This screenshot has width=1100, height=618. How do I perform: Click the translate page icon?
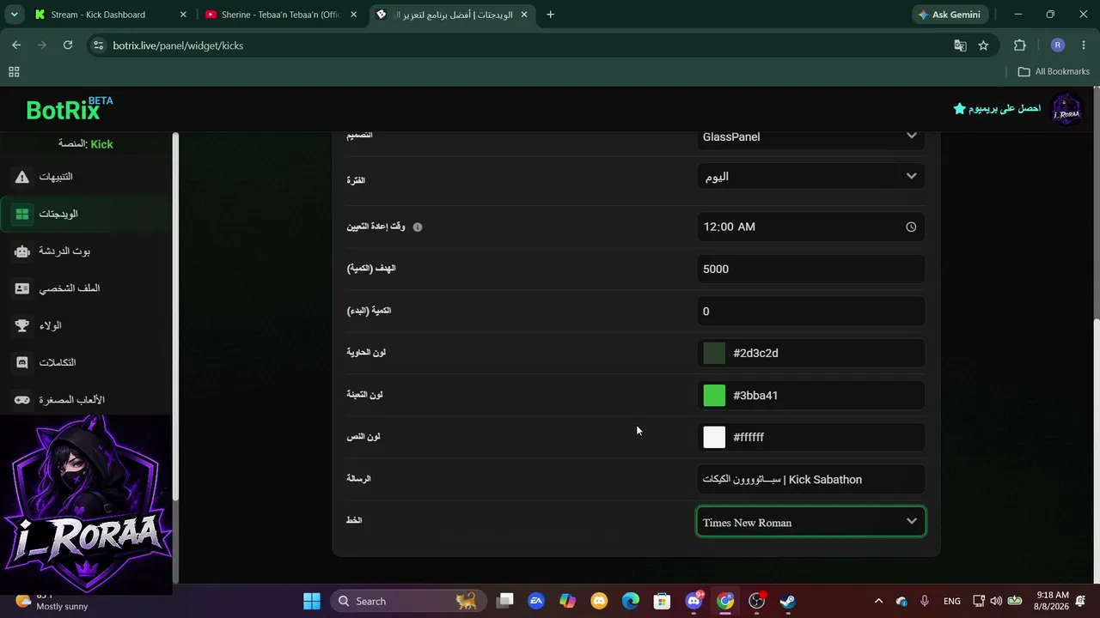click(x=960, y=45)
